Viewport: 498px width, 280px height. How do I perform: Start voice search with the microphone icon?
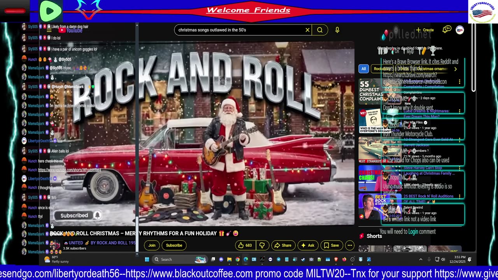[337, 30]
